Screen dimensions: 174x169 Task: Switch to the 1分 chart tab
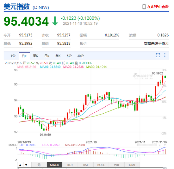[13, 56]
